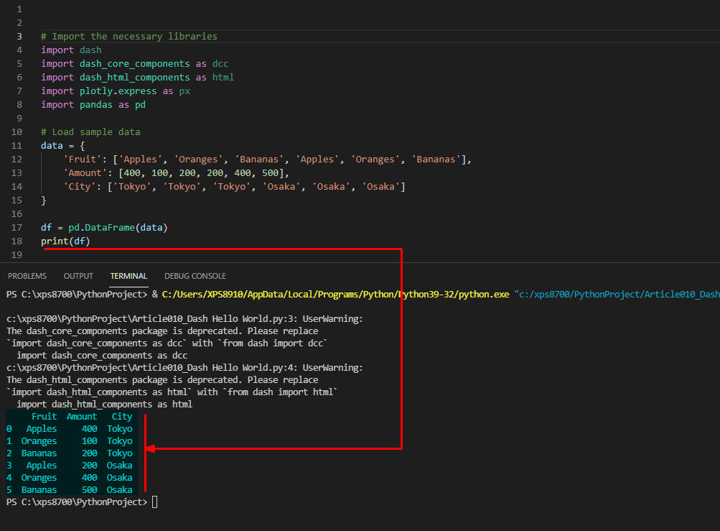The image size is (720, 531).
Task: Click the 'Amount' header in terminal output
Action: [82, 417]
